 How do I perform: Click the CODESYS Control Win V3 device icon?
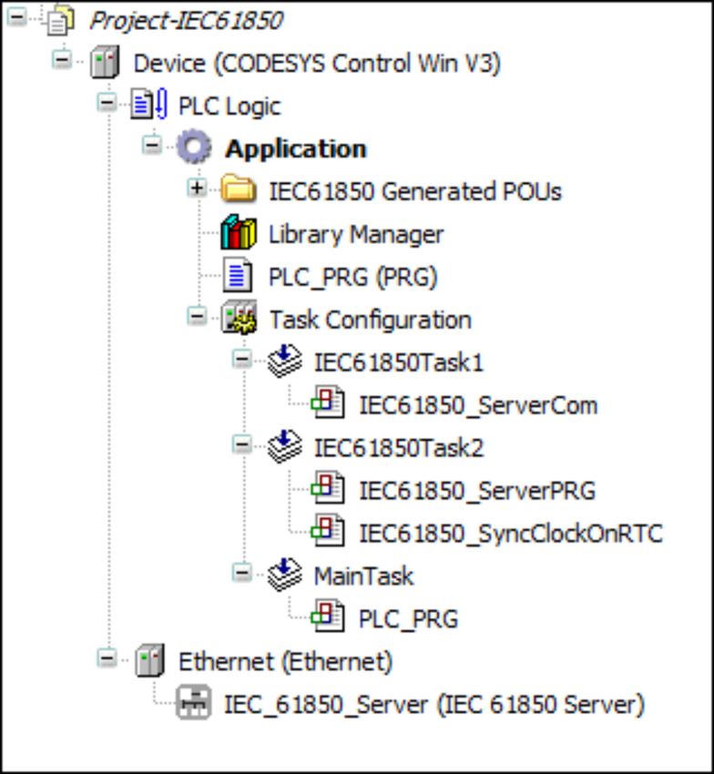(104, 62)
